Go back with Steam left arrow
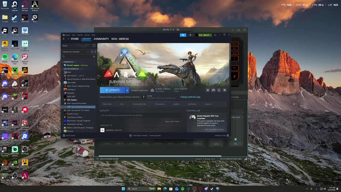 click(64, 39)
